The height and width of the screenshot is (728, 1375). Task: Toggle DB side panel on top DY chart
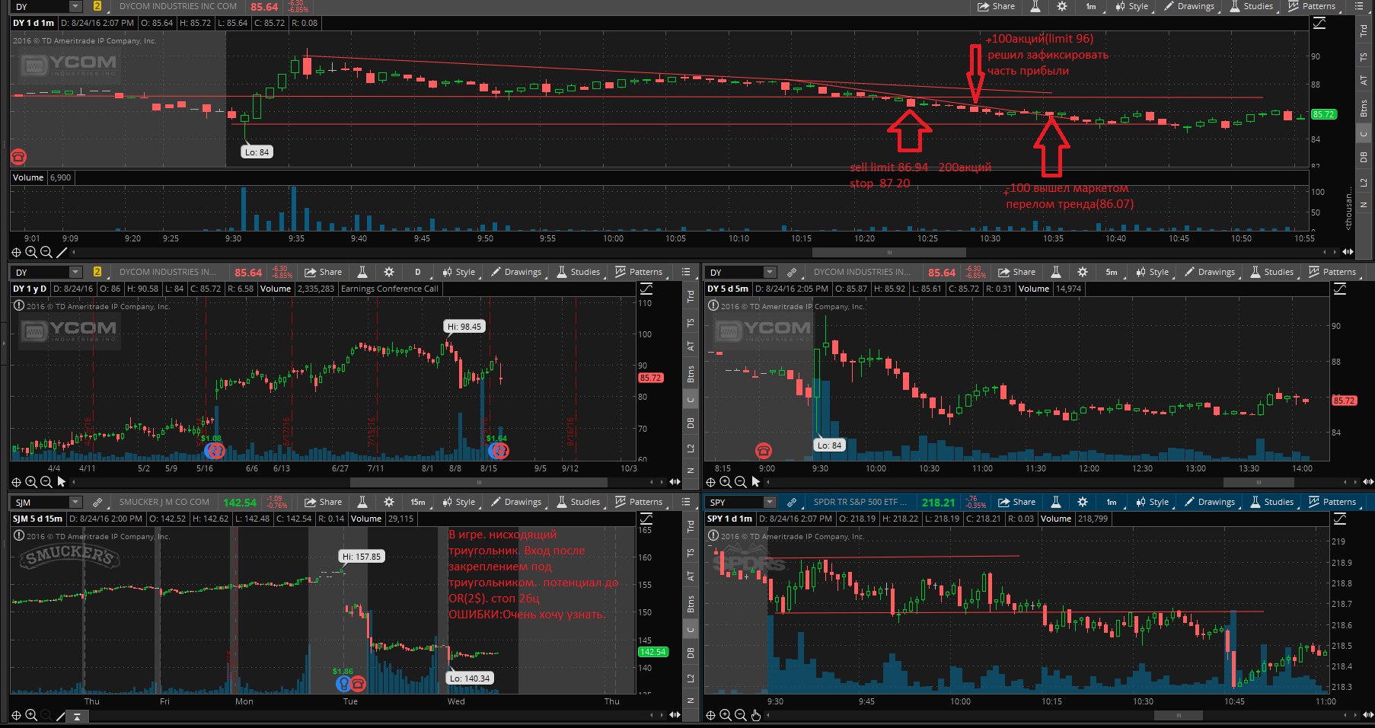pos(1364,158)
